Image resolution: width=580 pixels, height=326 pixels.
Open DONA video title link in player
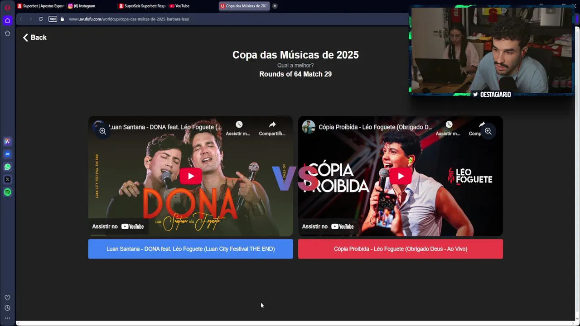165,127
